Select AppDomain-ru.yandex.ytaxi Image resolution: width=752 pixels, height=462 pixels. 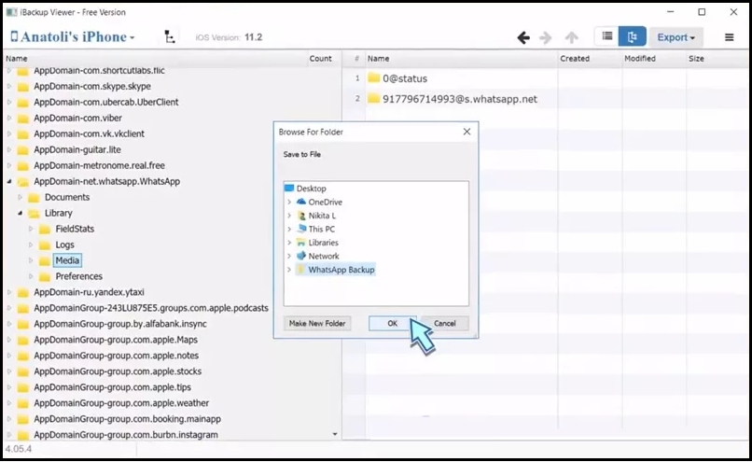coord(89,292)
